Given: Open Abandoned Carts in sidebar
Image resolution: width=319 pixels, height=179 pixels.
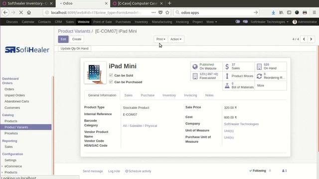Looking at the screenshot, I should point(16,101).
